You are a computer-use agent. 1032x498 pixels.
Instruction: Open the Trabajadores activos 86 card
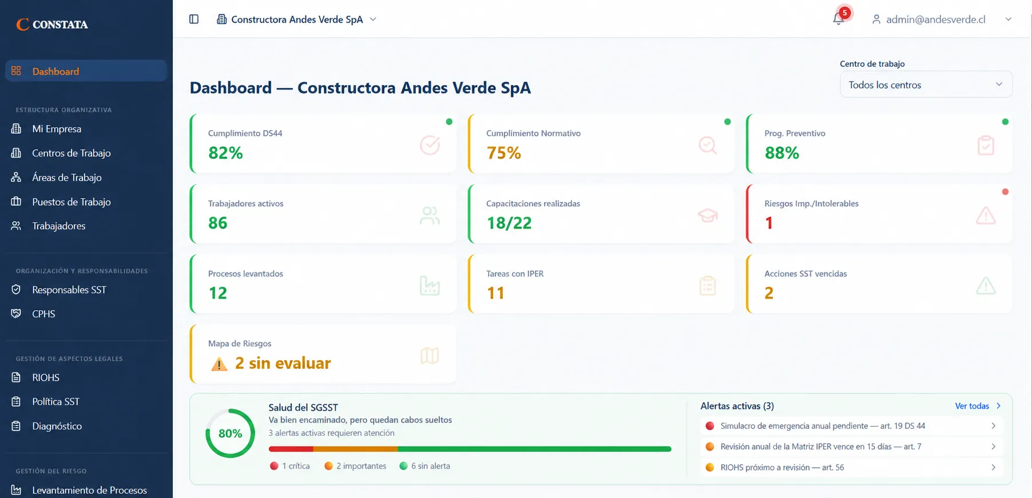[x=323, y=214]
